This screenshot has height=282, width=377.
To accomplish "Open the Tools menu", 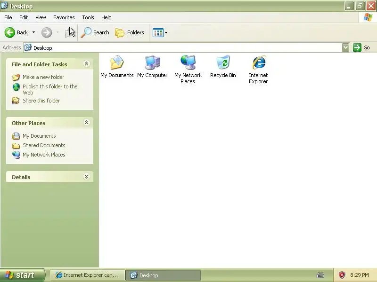I will pos(88,17).
